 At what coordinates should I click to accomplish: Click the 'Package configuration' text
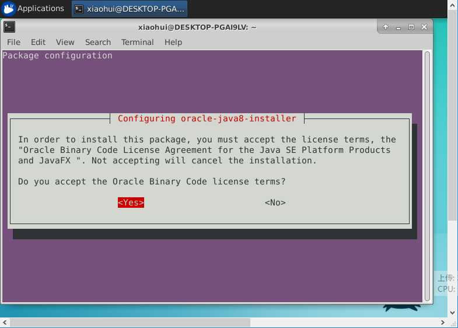58,55
